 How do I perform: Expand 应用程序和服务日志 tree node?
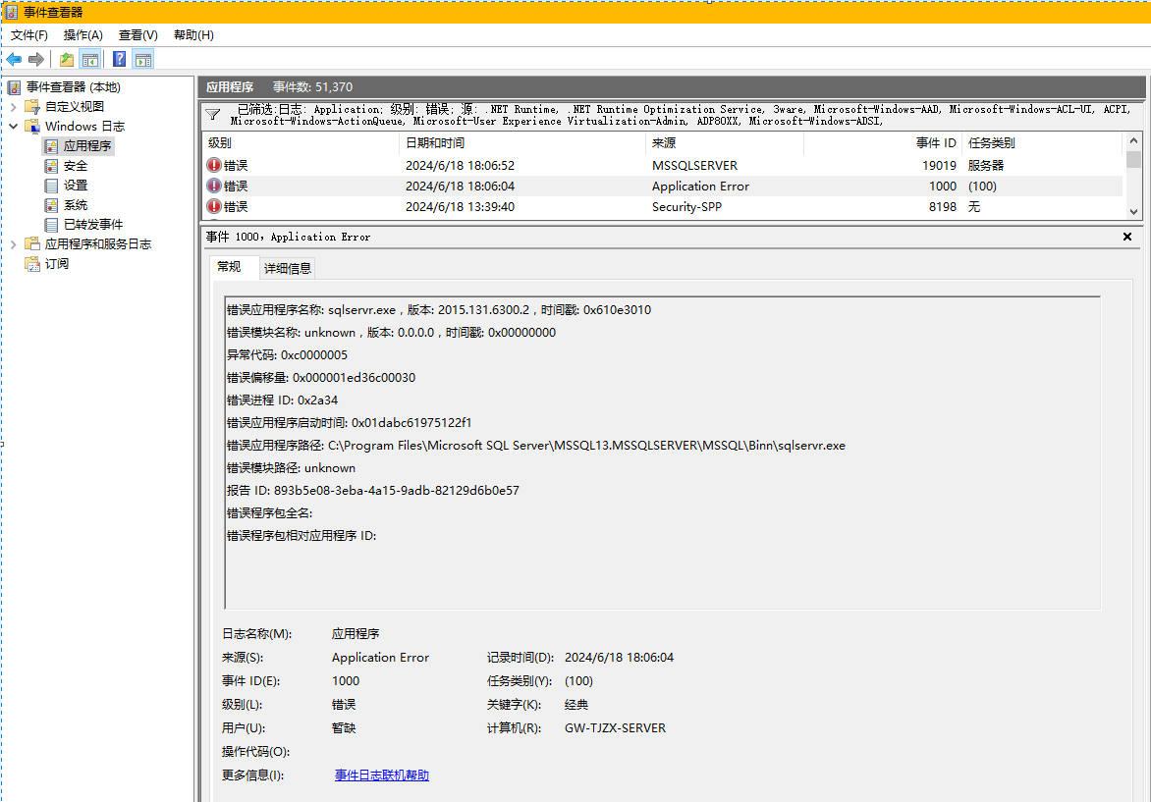(x=13, y=243)
